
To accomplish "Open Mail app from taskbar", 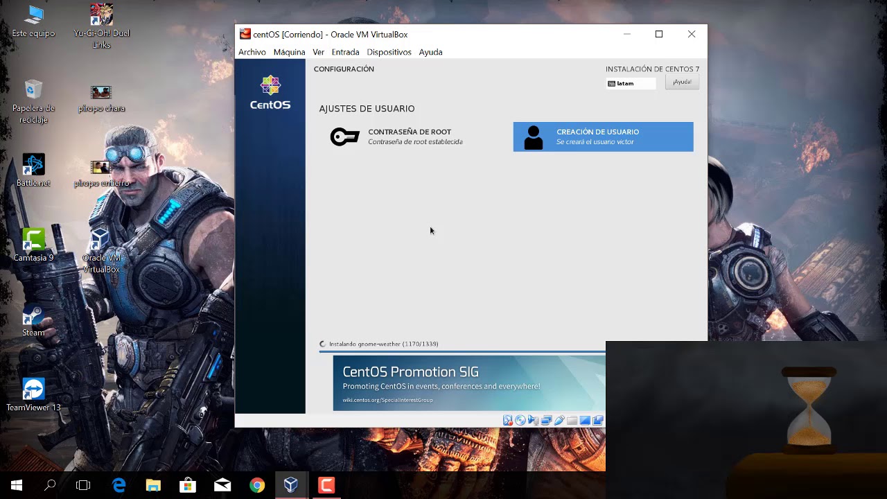I will [222, 485].
